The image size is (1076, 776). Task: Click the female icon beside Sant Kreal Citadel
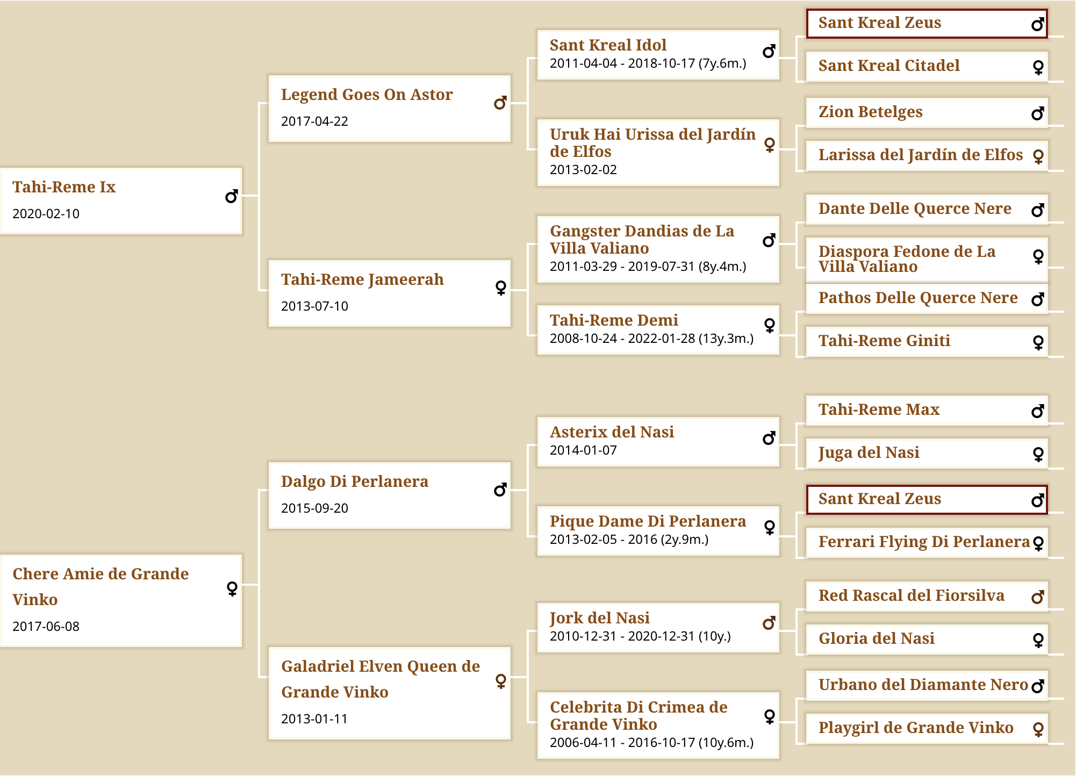tap(1038, 67)
